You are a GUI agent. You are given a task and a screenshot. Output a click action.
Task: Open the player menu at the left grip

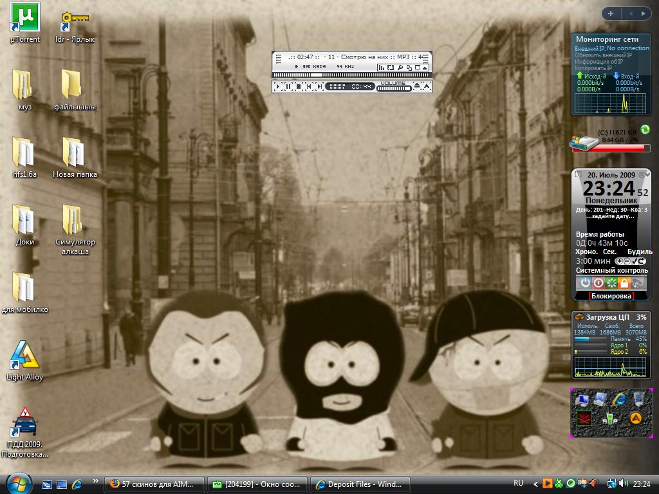point(278,59)
